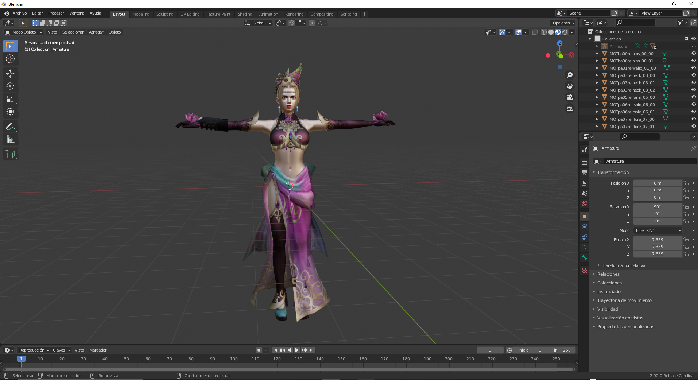Open the Modo Objeto mode dropdown
The height and width of the screenshot is (380, 698).
pyautogui.click(x=24, y=32)
